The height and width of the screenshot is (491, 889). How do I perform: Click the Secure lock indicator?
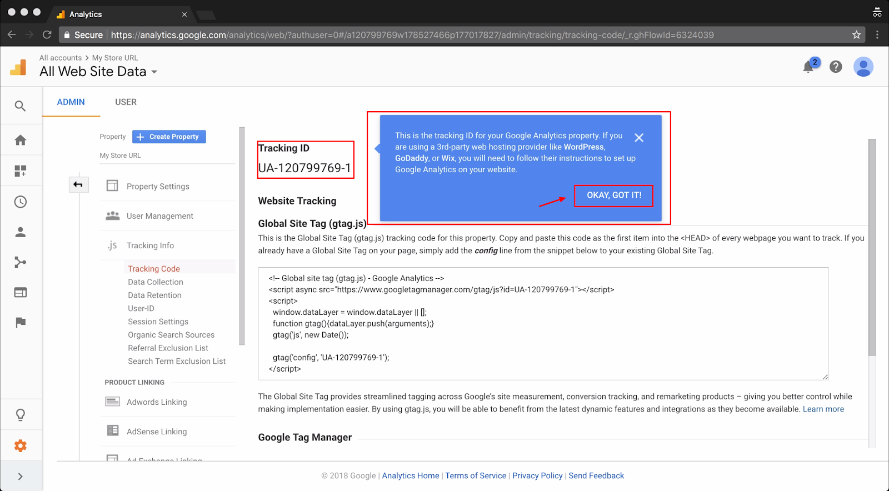[x=83, y=35]
